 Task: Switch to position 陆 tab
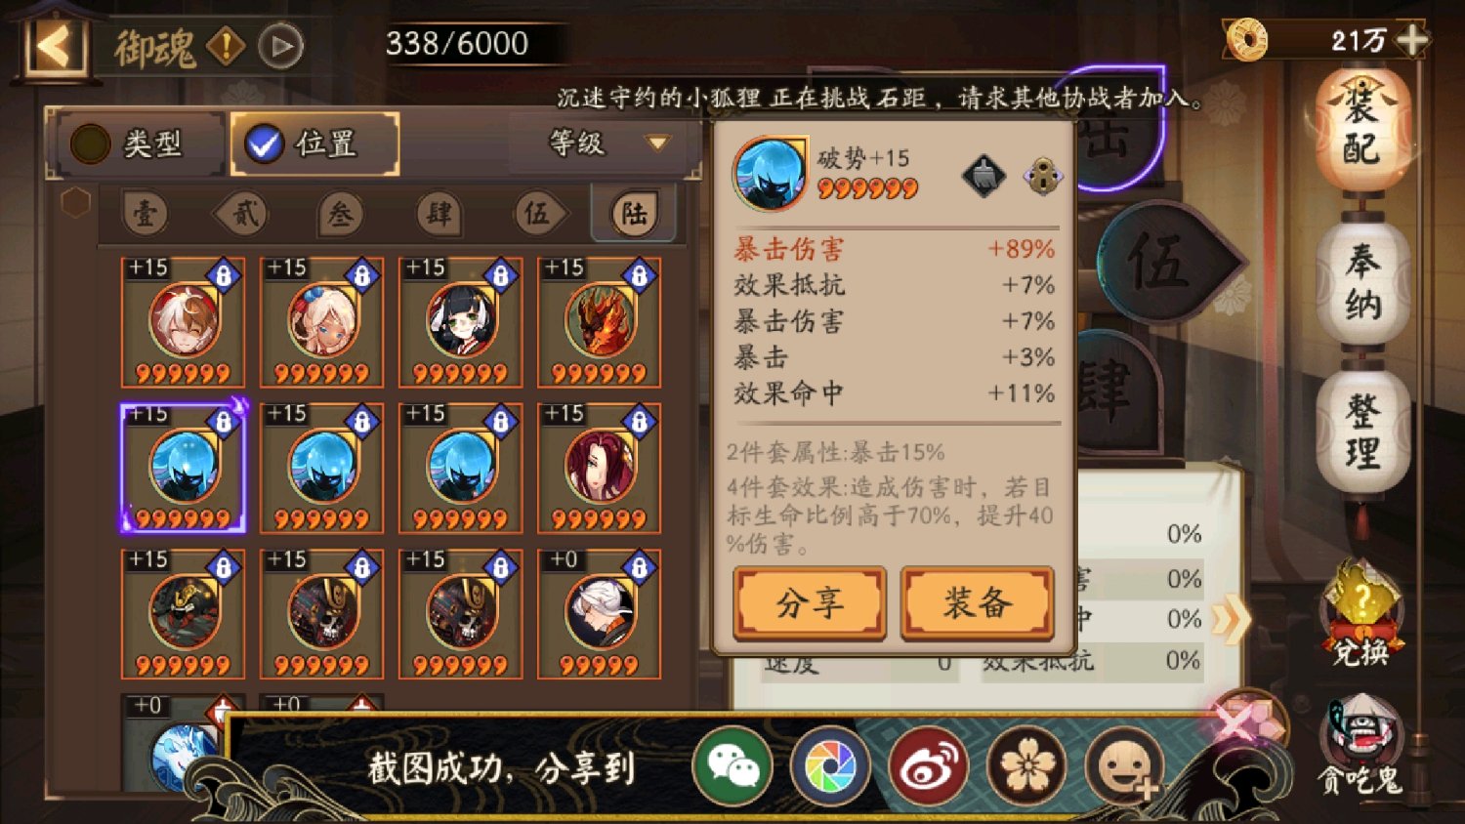tap(634, 213)
